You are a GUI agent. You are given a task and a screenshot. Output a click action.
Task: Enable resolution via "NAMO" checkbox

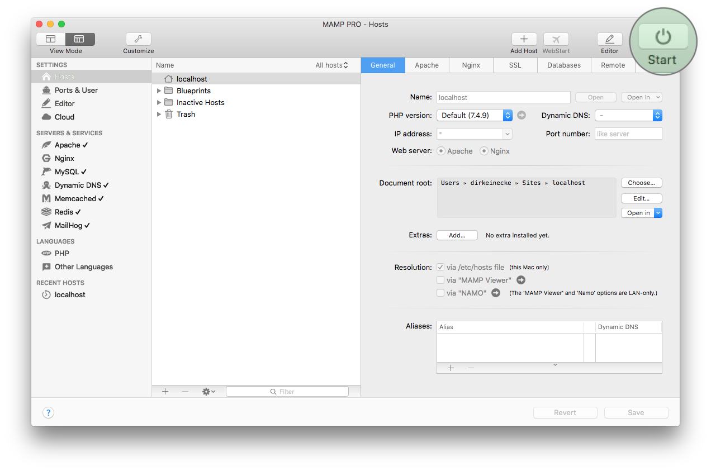point(440,293)
